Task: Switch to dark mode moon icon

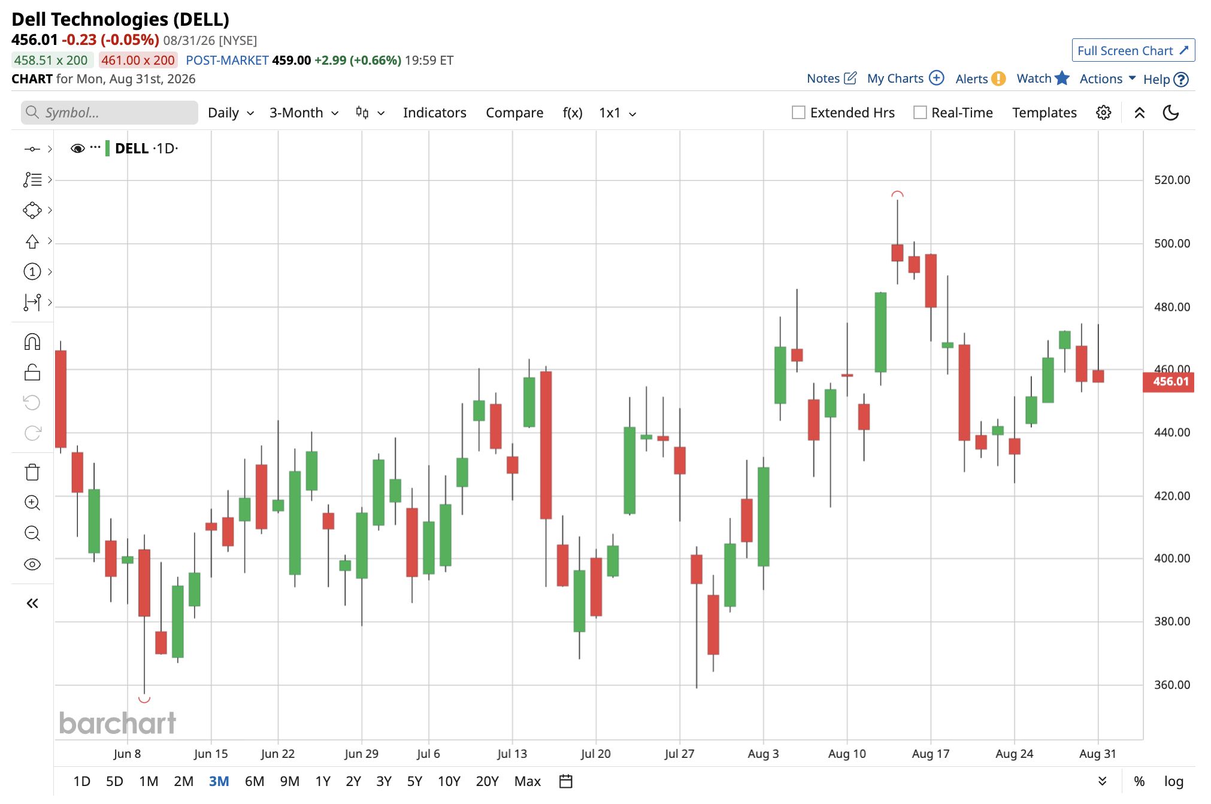Action: [1170, 113]
